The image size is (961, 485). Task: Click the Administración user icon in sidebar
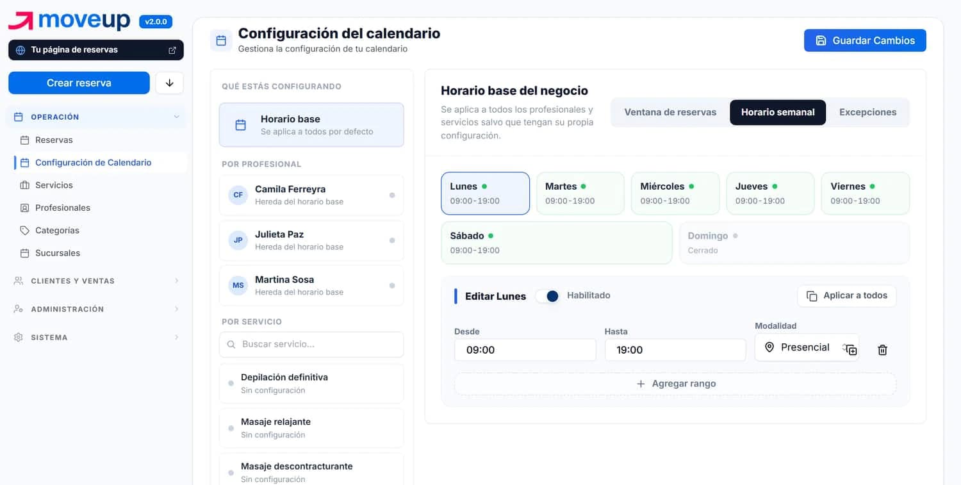pos(19,309)
